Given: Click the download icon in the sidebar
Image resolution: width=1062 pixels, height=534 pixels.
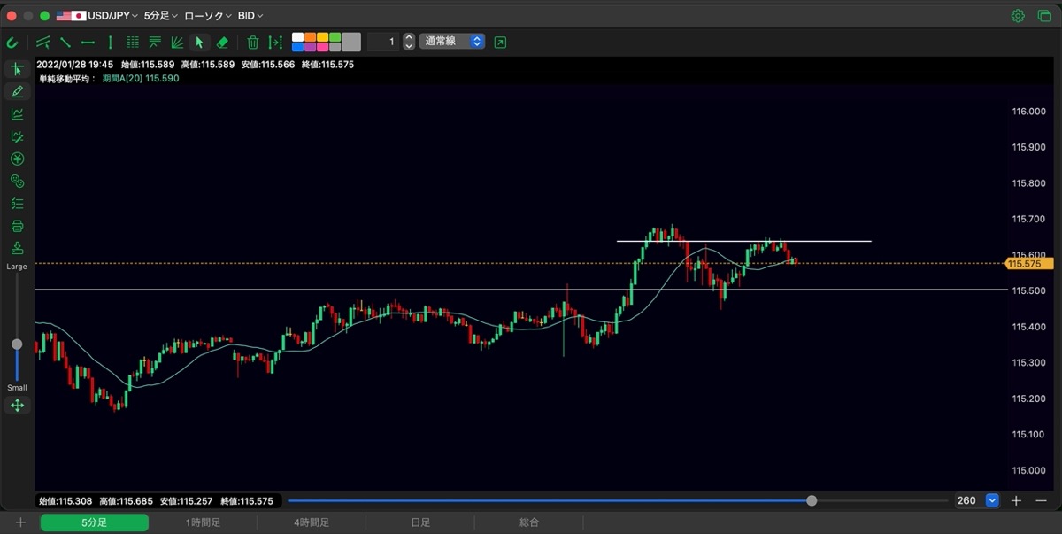Looking at the screenshot, I should coord(17,248).
